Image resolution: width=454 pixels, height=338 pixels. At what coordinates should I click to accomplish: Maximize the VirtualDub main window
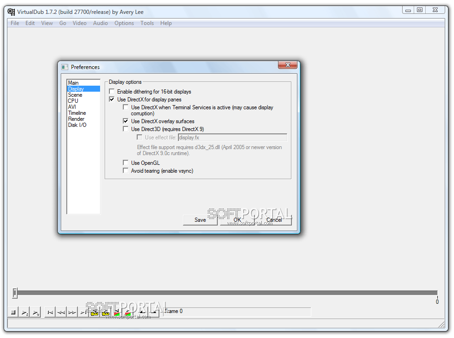click(x=420, y=10)
